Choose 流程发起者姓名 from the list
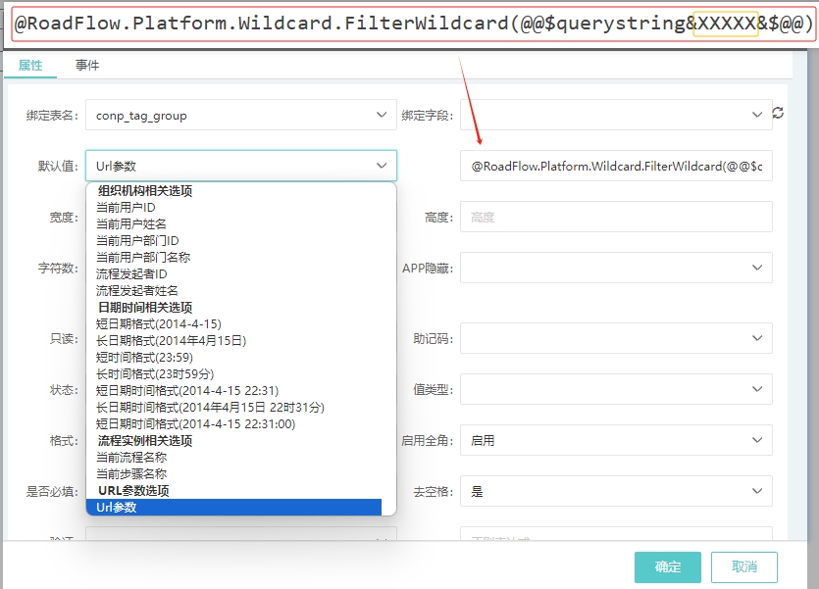The image size is (819, 589). [233, 291]
